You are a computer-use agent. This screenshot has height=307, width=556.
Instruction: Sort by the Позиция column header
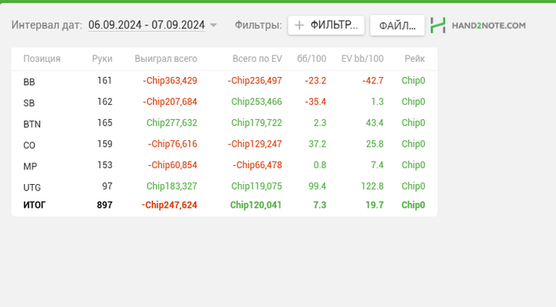pos(42,59)
